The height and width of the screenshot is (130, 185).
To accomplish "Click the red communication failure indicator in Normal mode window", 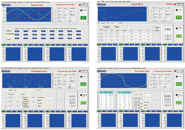I will [x=80, y=5].
